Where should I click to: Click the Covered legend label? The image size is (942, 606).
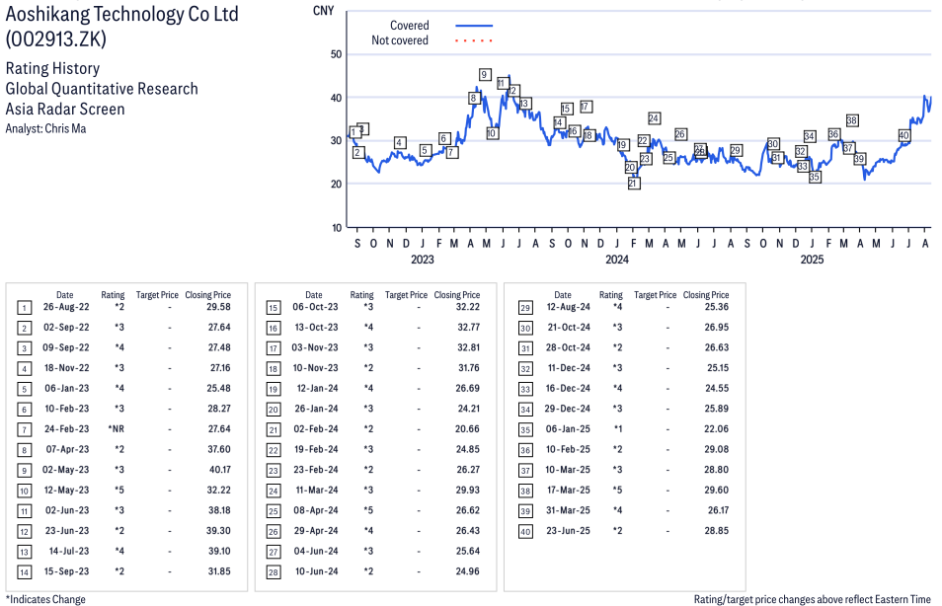coord(409,26)
